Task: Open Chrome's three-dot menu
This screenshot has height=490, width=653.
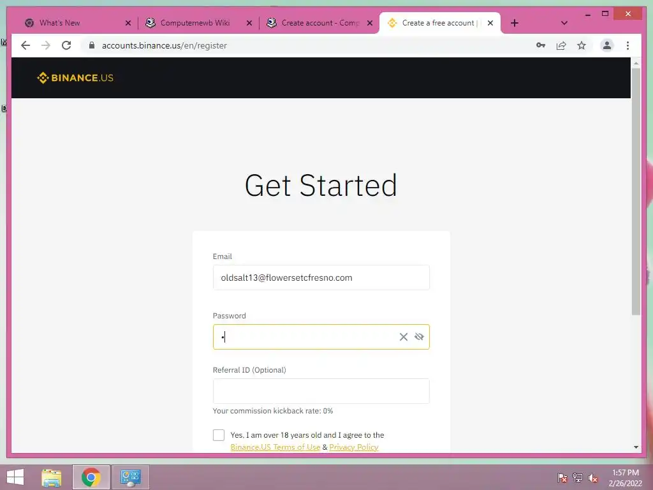Action: (627, 45)
